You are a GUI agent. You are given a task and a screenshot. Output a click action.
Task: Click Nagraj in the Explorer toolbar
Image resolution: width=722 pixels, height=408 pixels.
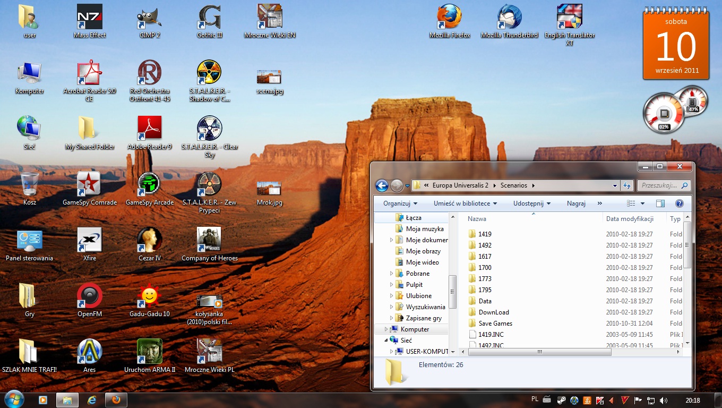[576, 203]
